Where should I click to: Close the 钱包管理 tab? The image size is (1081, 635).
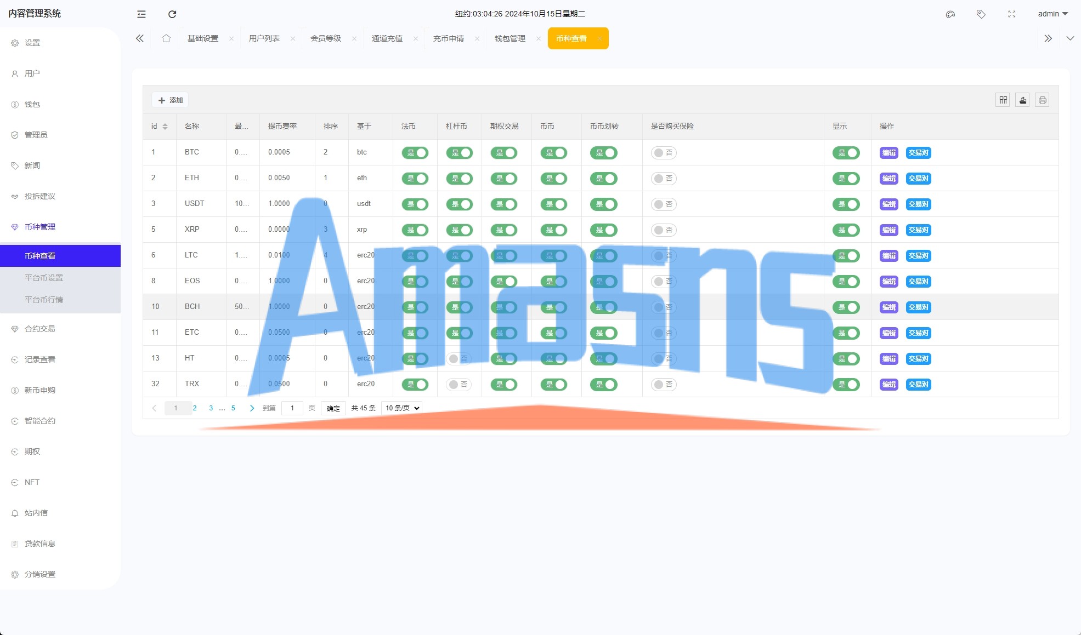click(x=539, y=38)
